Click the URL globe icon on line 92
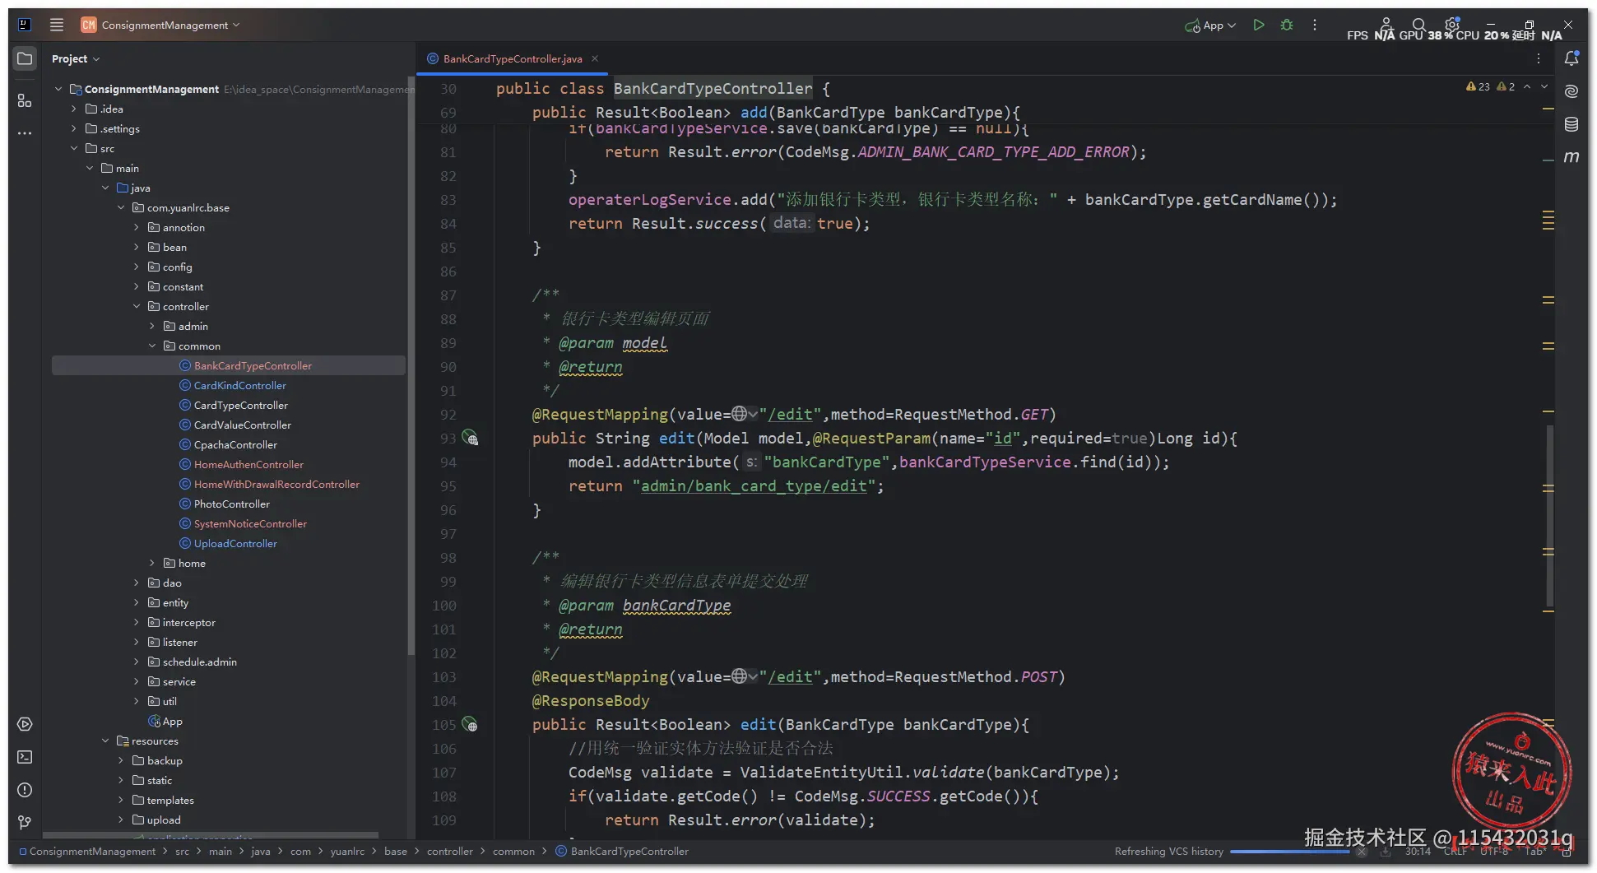Image resolution: width=1597 pixels, height=873 pixels. pyautogui.click(x=740, y=414)
